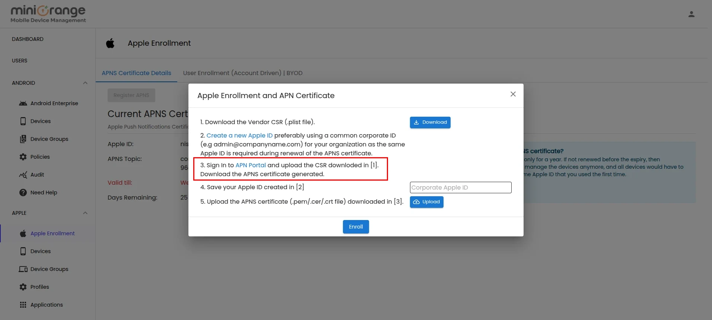Click the Apple logo beside Apple Enrollment heading
This screenshot has height=320, width=712.
(x=110, y=43)
